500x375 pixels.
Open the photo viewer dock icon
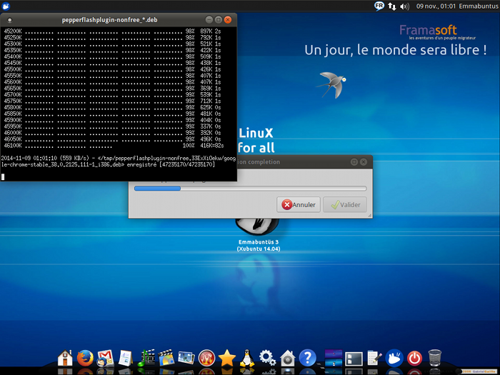point(186,357)
